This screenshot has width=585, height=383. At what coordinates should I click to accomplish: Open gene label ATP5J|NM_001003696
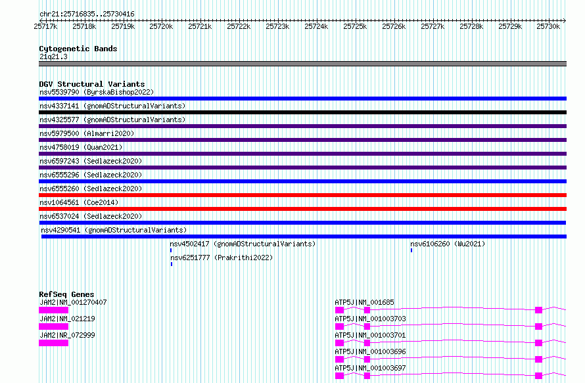(x=371, y=351)
